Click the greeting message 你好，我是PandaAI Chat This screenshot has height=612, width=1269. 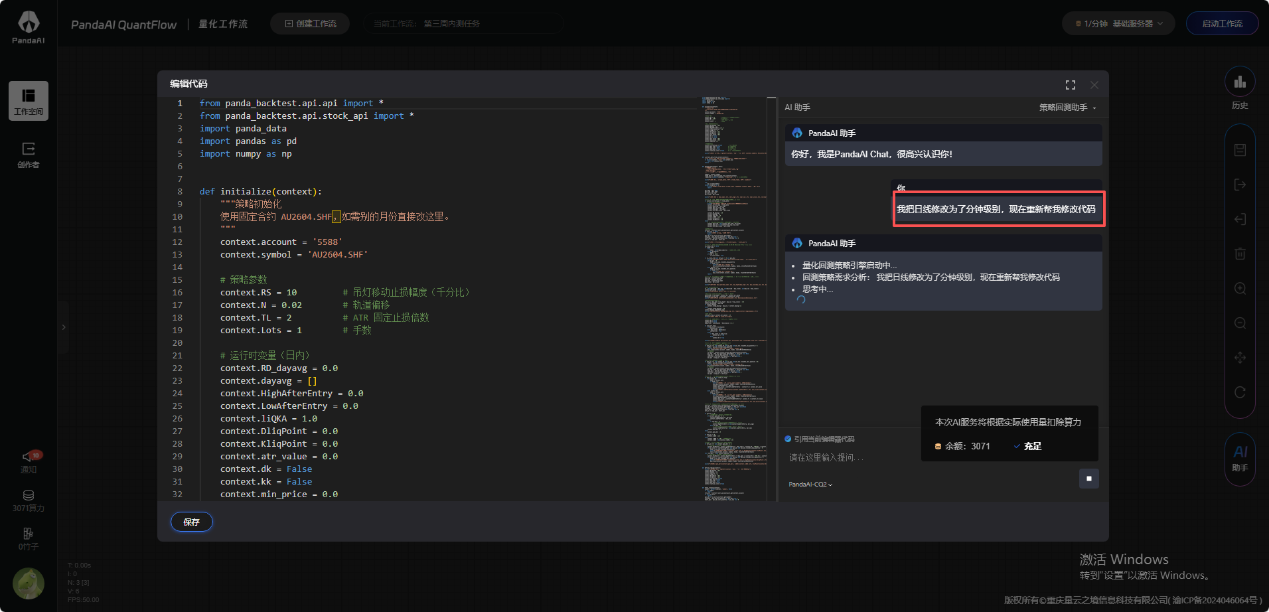click(x=871, y=154)
